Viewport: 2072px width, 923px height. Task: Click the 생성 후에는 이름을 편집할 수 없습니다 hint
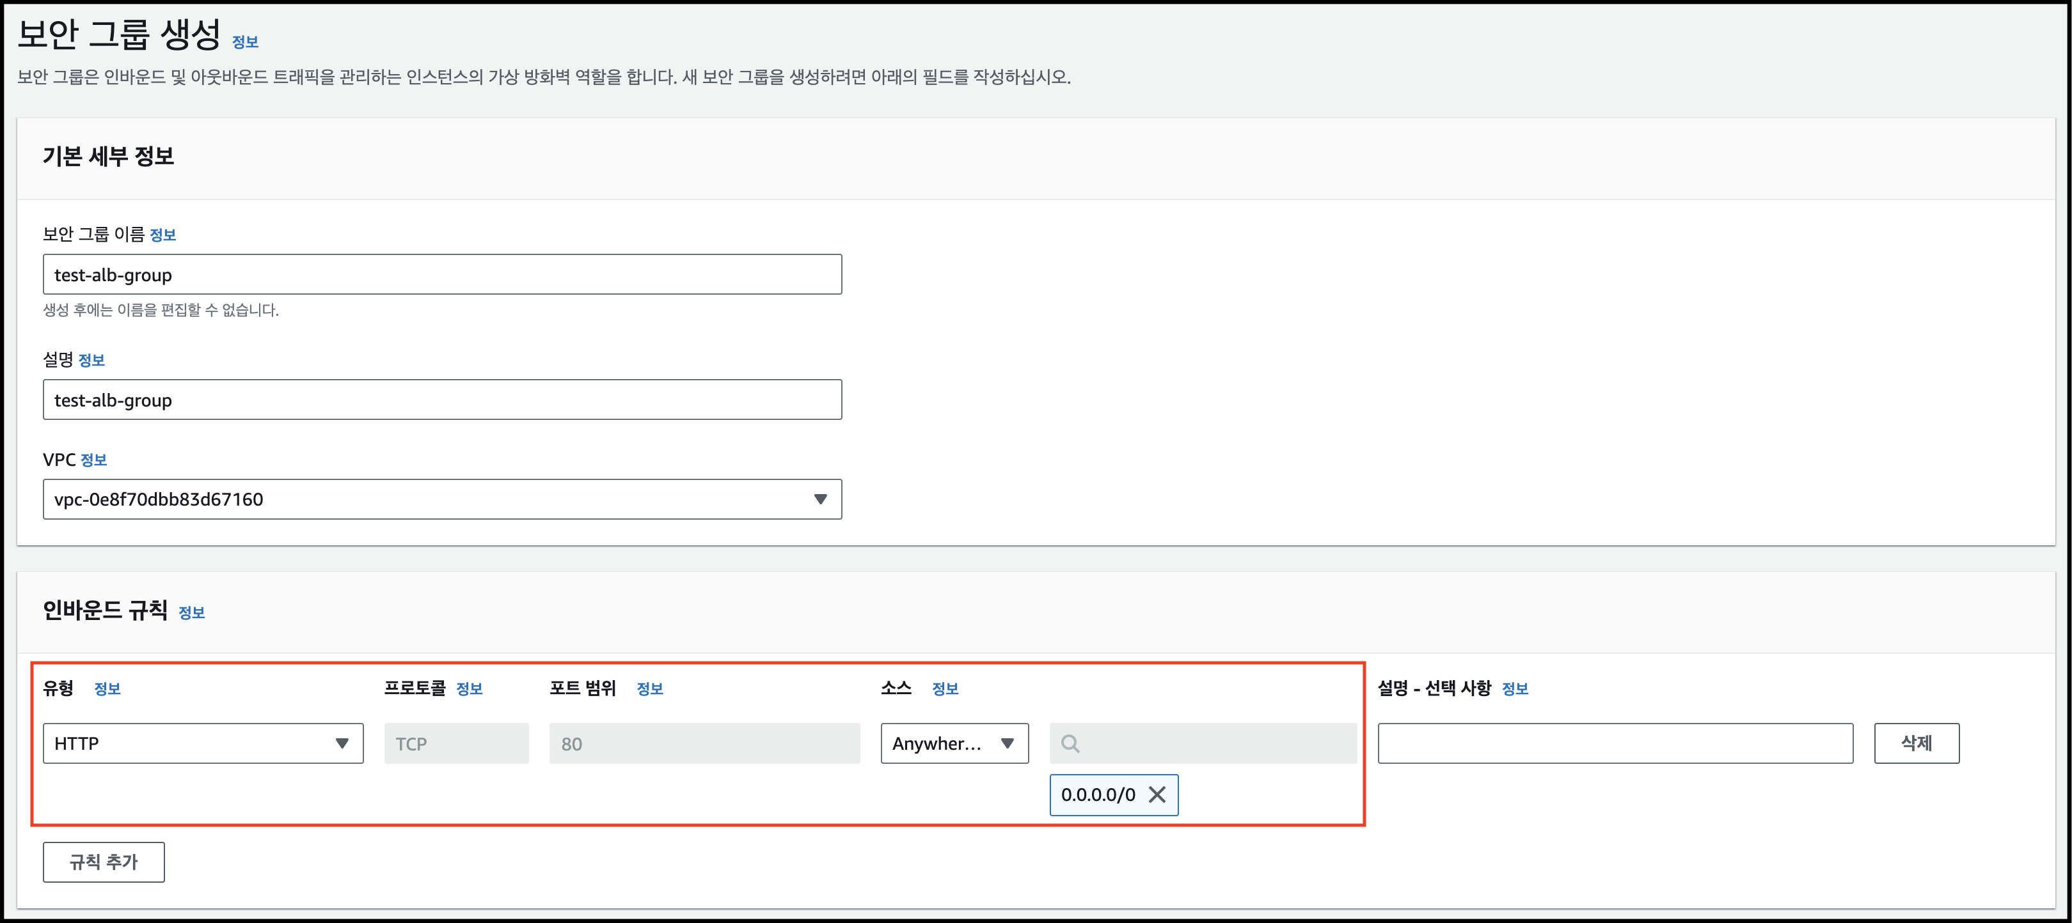pyautogui.click(x=161, y=311)
